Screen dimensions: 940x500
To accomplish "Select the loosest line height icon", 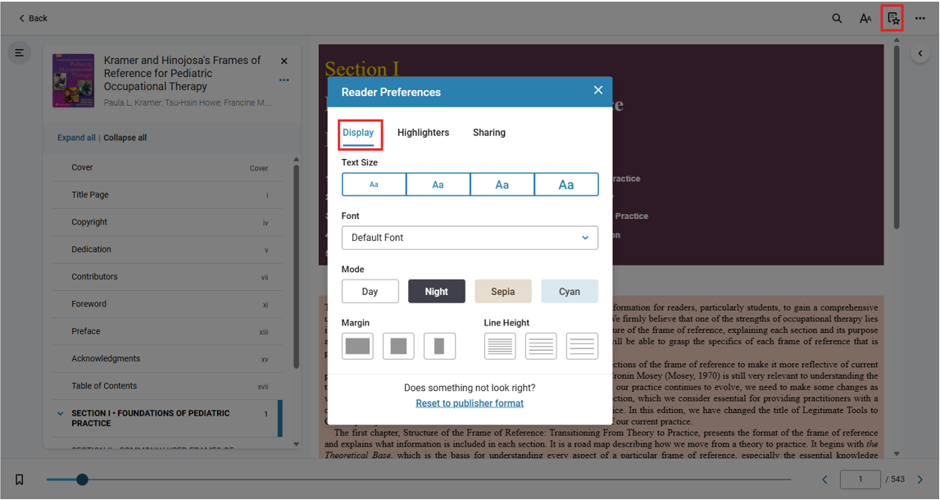I will tap(582, 346).
